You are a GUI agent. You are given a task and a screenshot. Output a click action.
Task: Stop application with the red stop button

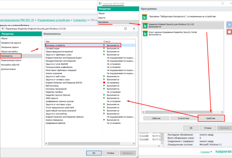pos(229,32)
